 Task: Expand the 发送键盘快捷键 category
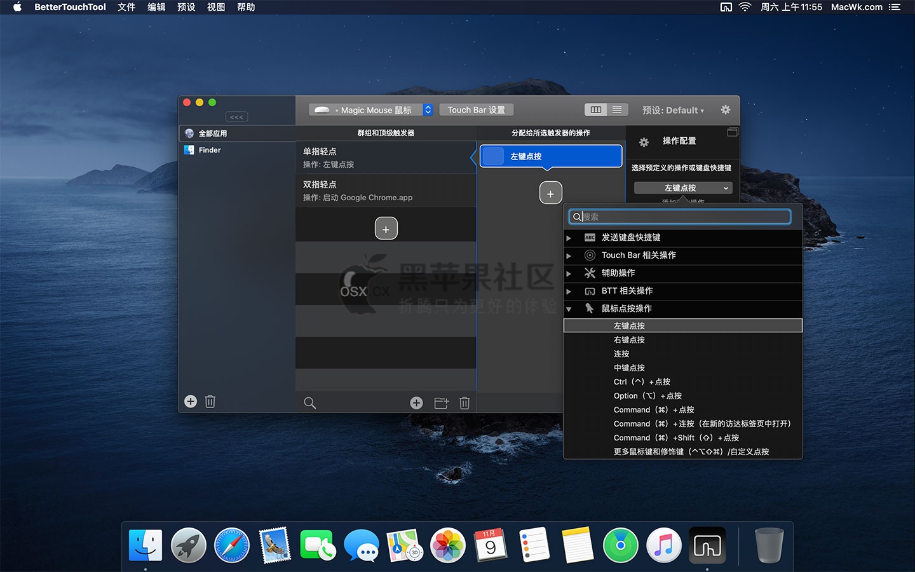click(x=569, y=238)
